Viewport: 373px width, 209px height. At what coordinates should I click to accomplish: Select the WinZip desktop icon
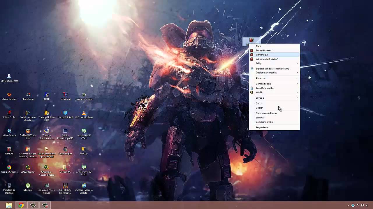(x=84, y=151)
